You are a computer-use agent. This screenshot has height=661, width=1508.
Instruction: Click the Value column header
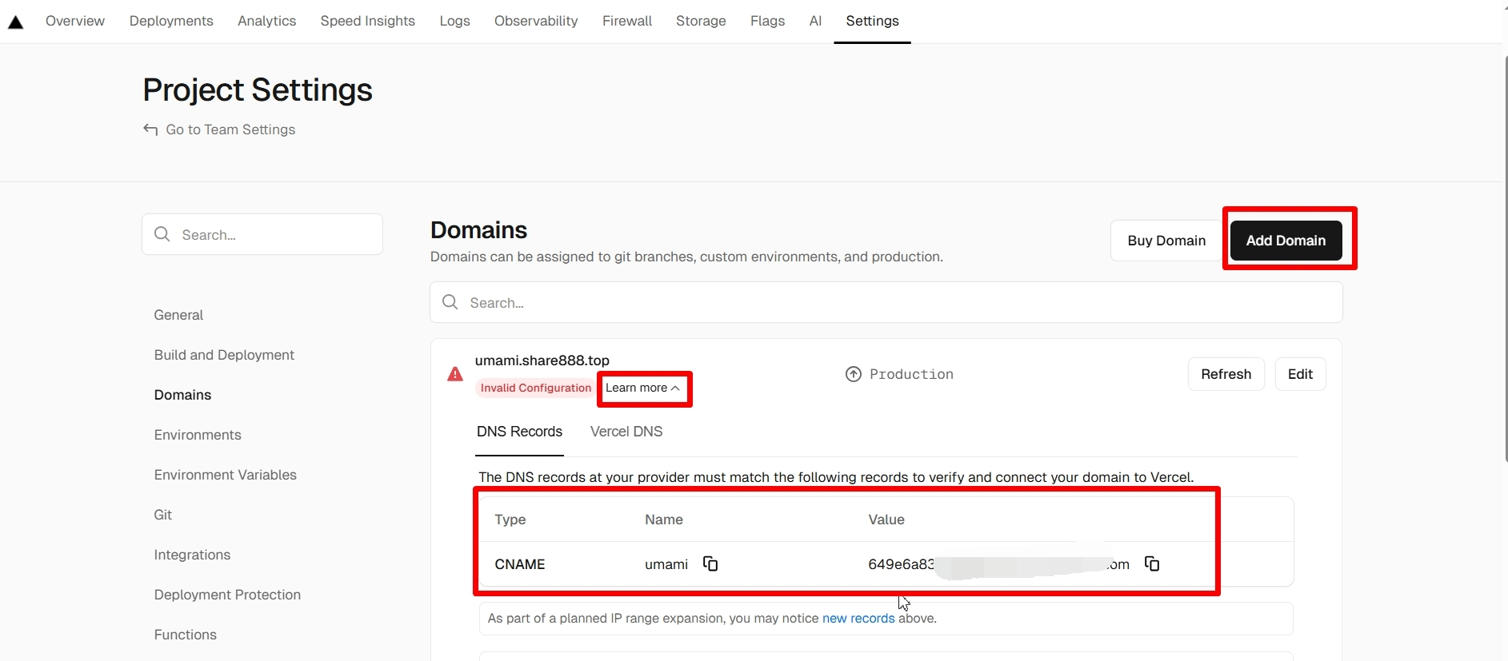click(x=886, y=520)
